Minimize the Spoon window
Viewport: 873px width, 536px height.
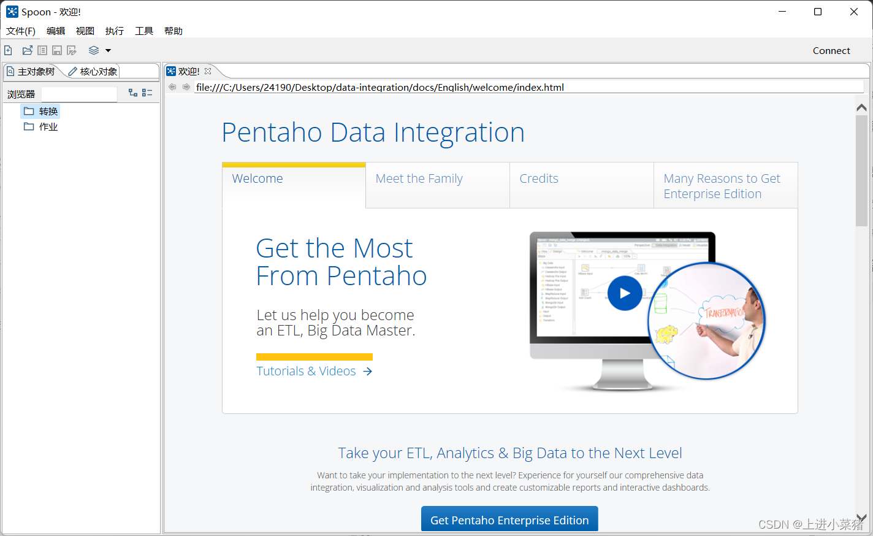click(x=782, y=12)
